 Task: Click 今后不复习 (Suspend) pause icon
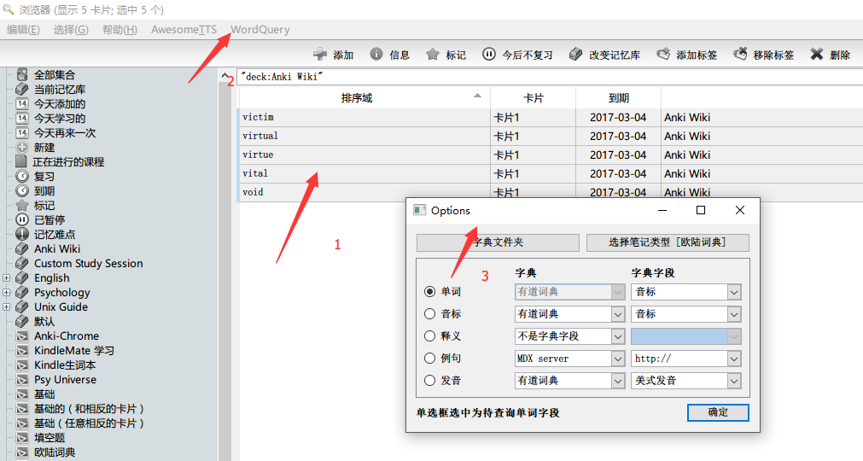489,55
